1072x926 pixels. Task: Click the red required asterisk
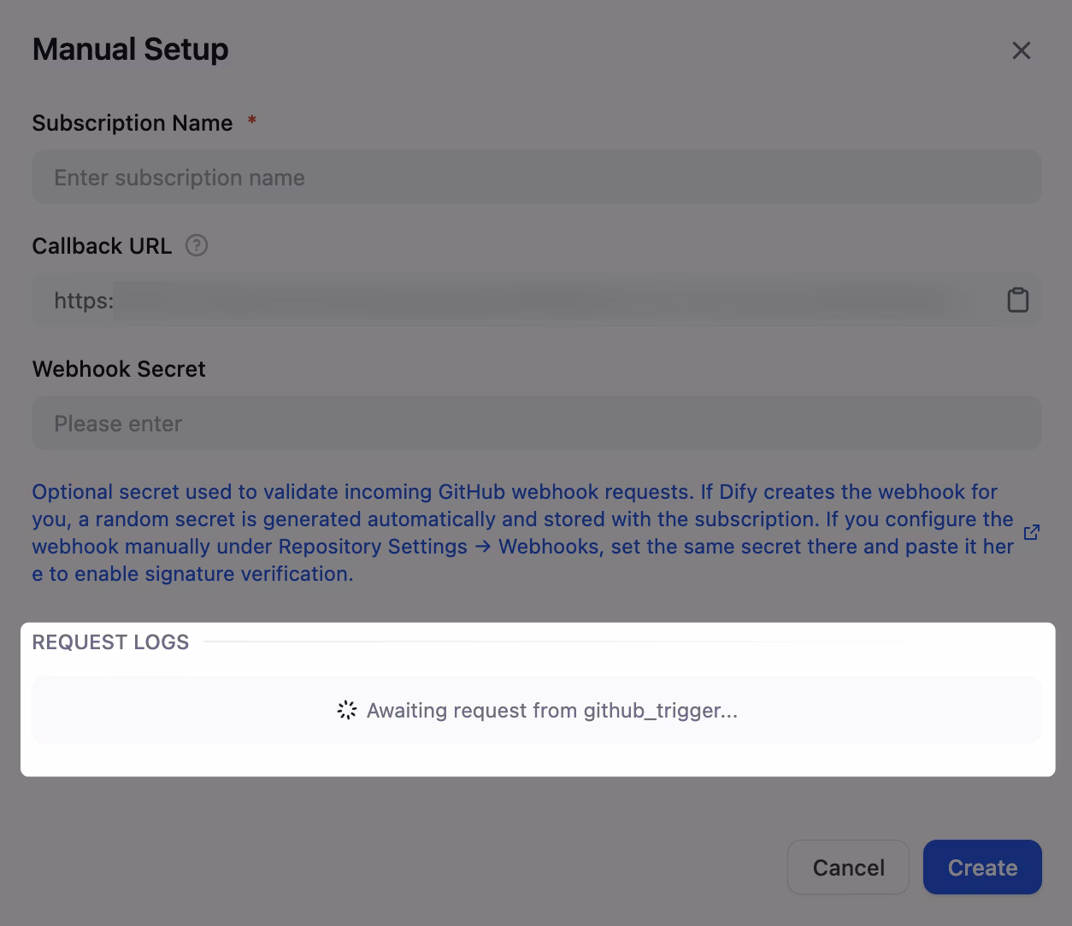pyautogui.click(x=252, y=121)
